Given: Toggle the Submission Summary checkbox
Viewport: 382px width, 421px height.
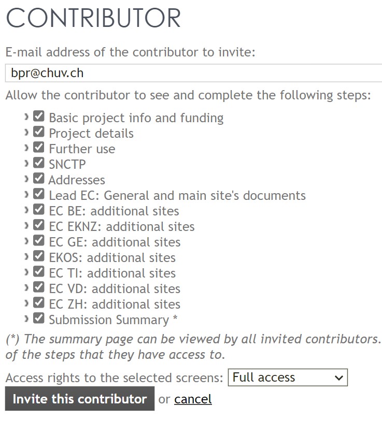Looking at the screenshot, I should 39,318.
